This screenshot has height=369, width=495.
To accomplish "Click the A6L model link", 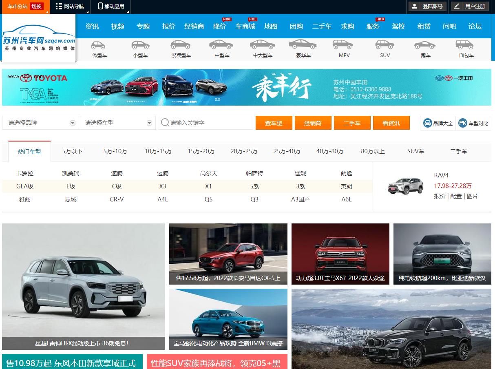I will pyautogui.click(x=347, y=199).
